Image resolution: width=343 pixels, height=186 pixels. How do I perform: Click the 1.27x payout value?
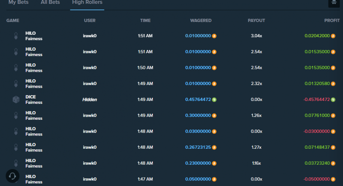coord(256,147)
